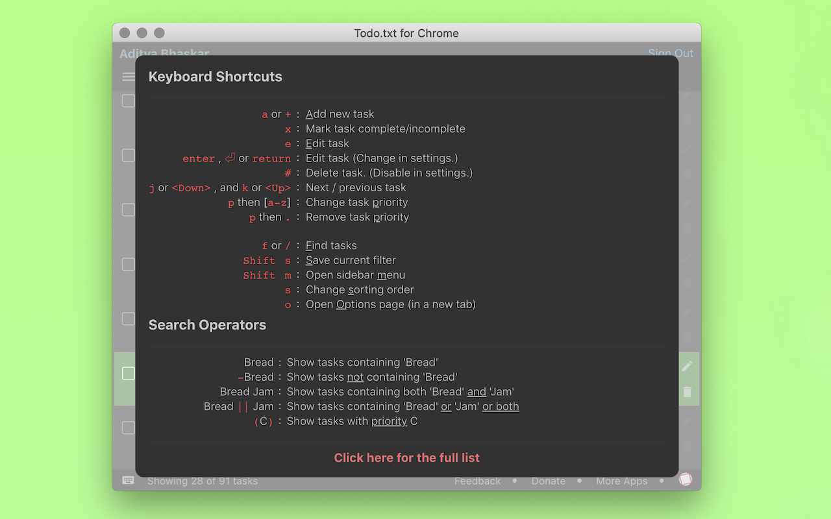
Task: Click the keyboard icon in the status bar
Action: pyautogui.click(x=128, y=480)
